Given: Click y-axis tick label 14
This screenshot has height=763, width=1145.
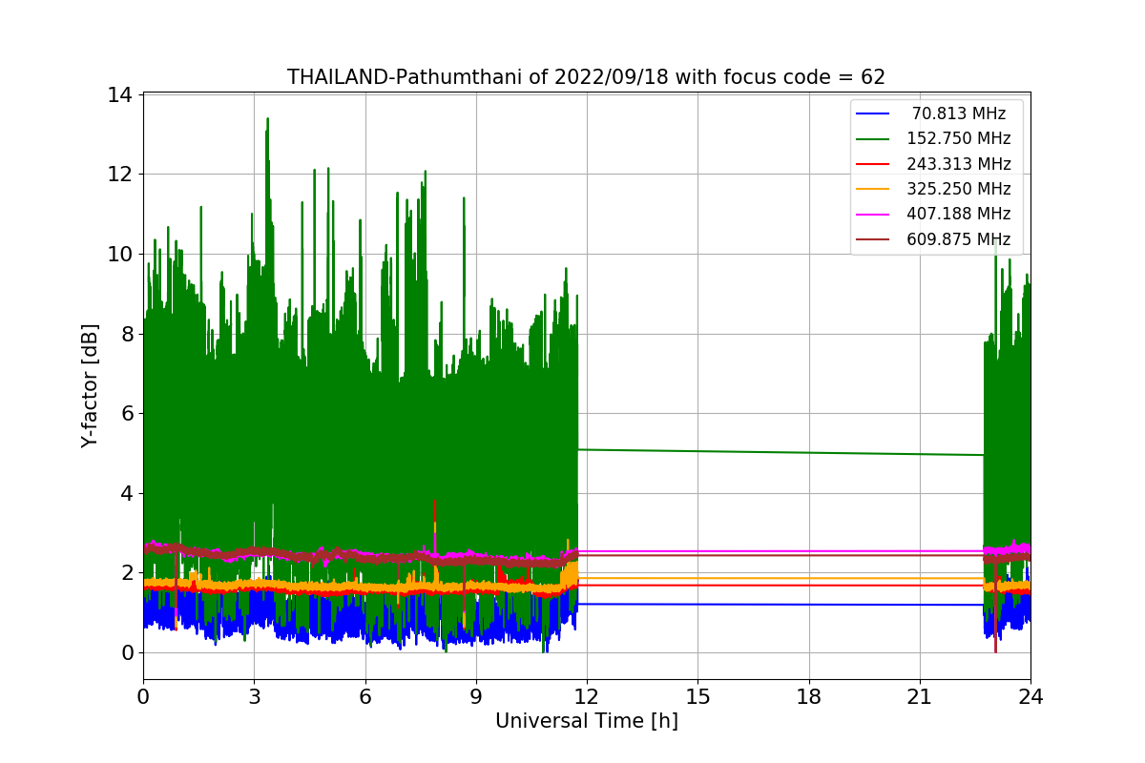Looking at the screenshot, I should (x=119, y=94).
